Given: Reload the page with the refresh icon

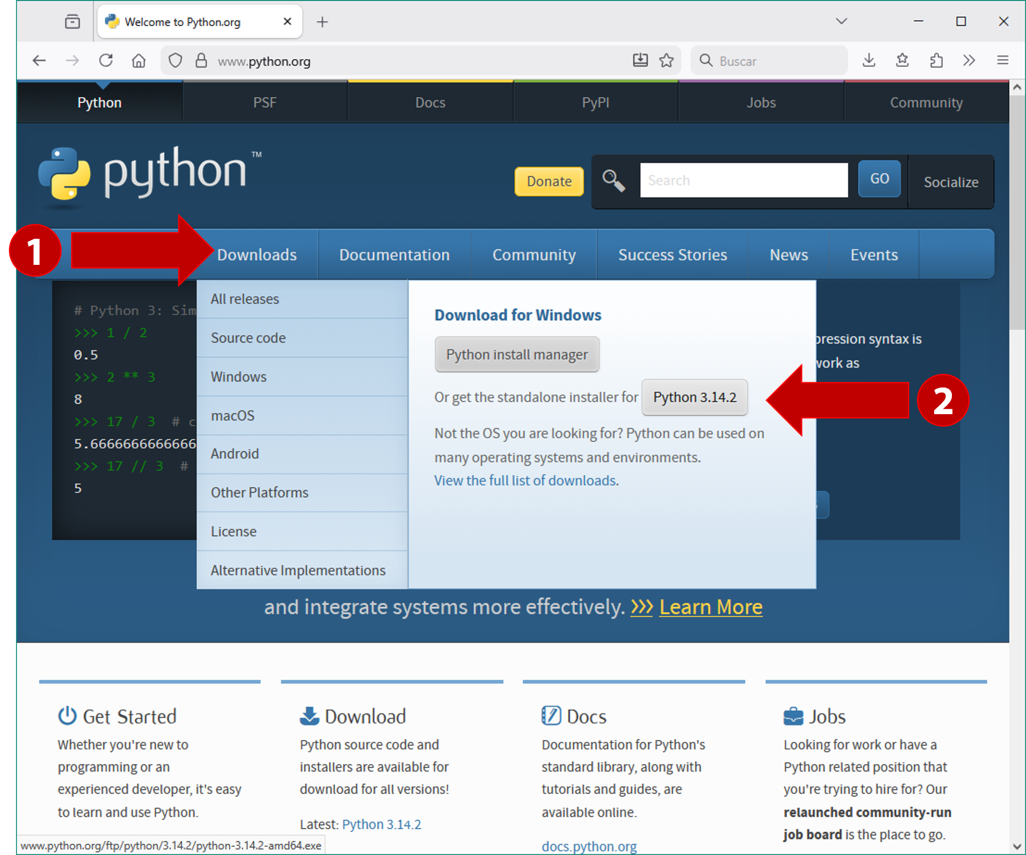Looking at the screenshot, I should tap(106, 60).
